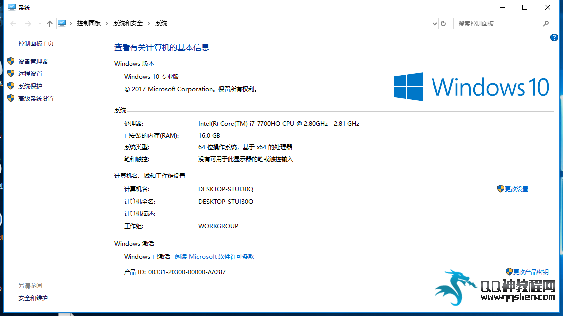Click the 16.0 GB installed RAM value
Image resolution: width=563 pixels, height=316 pixels.
click(209, 136)
